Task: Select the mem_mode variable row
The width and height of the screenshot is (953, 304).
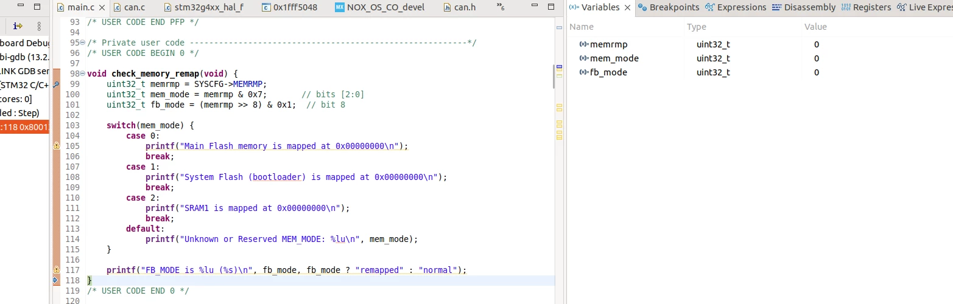Action: click(x=759, y=58)
